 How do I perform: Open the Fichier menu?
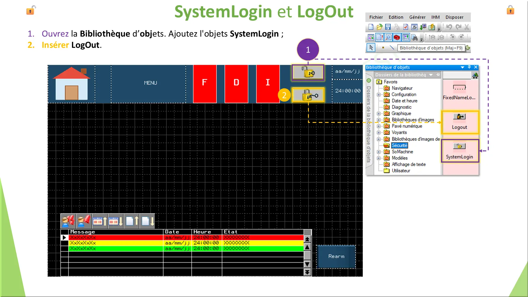pos(376,17)
